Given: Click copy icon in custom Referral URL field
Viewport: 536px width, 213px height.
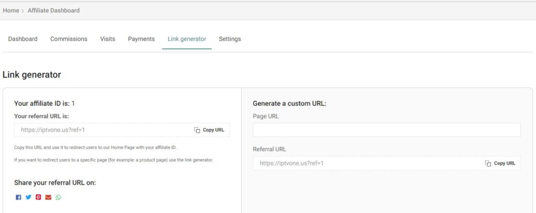Looking at the screenshot, I should [488, 163].
